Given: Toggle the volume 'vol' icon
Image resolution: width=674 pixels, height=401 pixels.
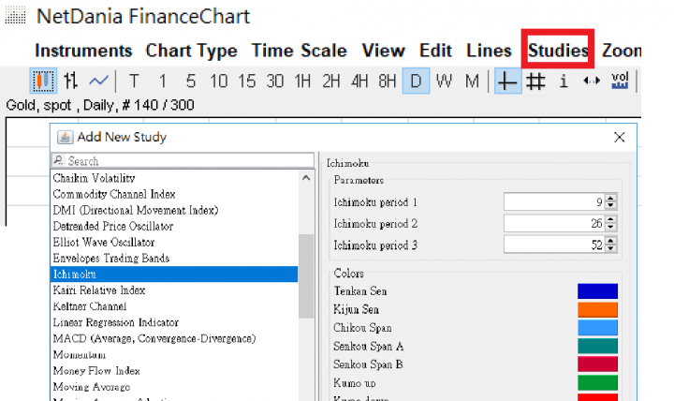Looking at the screenshot, I should click(619, 81).
